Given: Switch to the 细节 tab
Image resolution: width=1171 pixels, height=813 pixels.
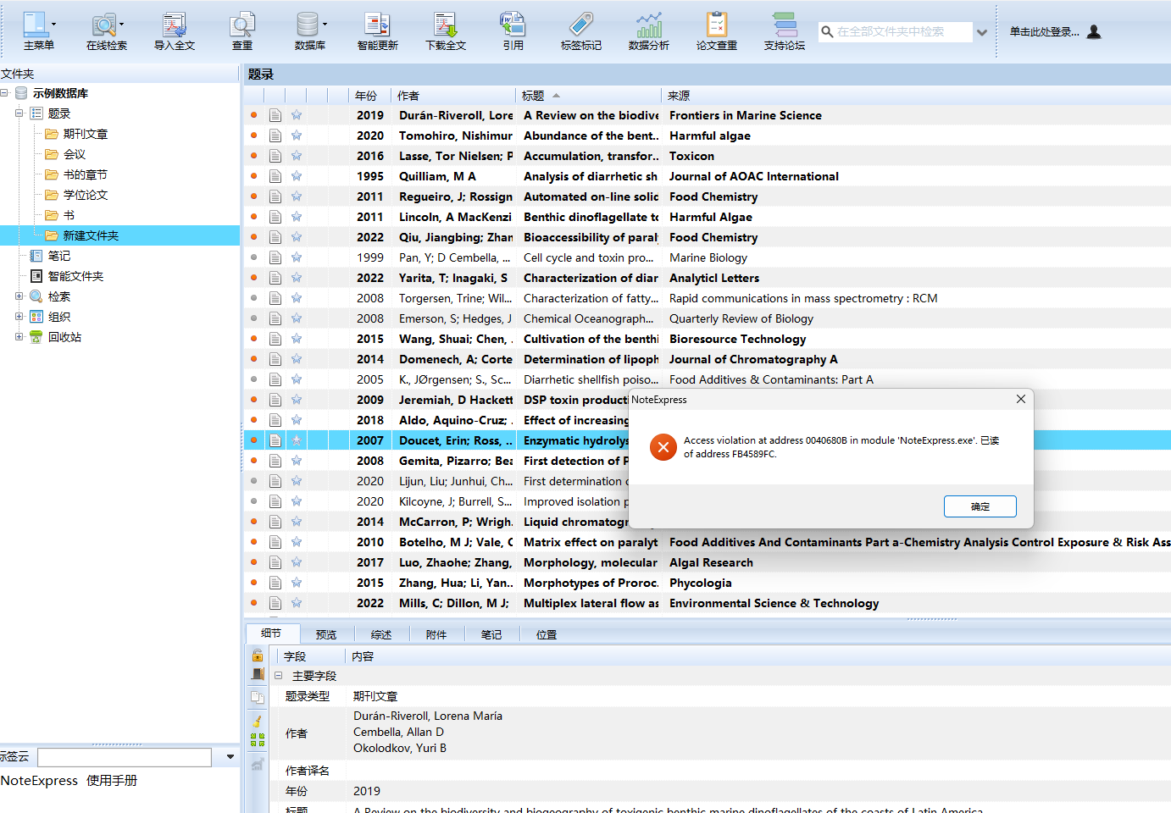Looking at the screenshot, I should [271, 633].
